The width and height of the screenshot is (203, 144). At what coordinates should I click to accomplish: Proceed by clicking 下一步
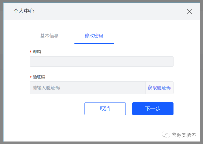click(153, 109)
